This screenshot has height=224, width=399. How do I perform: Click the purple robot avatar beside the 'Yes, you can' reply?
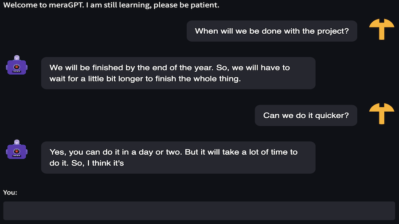[17, 149]
